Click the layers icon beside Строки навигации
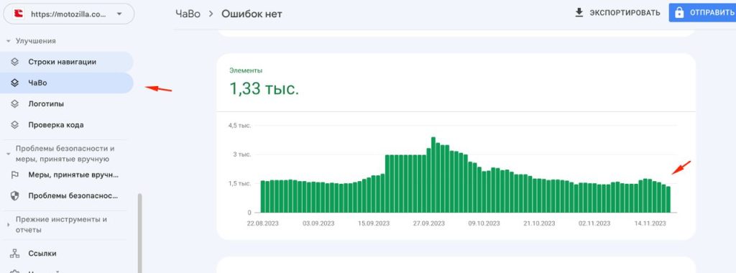 click(x=14, y=62)
